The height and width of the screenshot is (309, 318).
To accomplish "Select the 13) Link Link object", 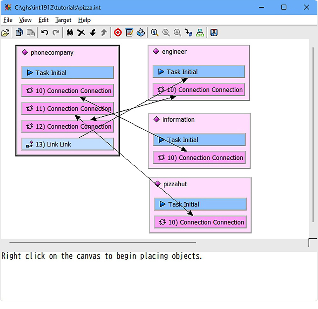I will click(x=67, y=144).
